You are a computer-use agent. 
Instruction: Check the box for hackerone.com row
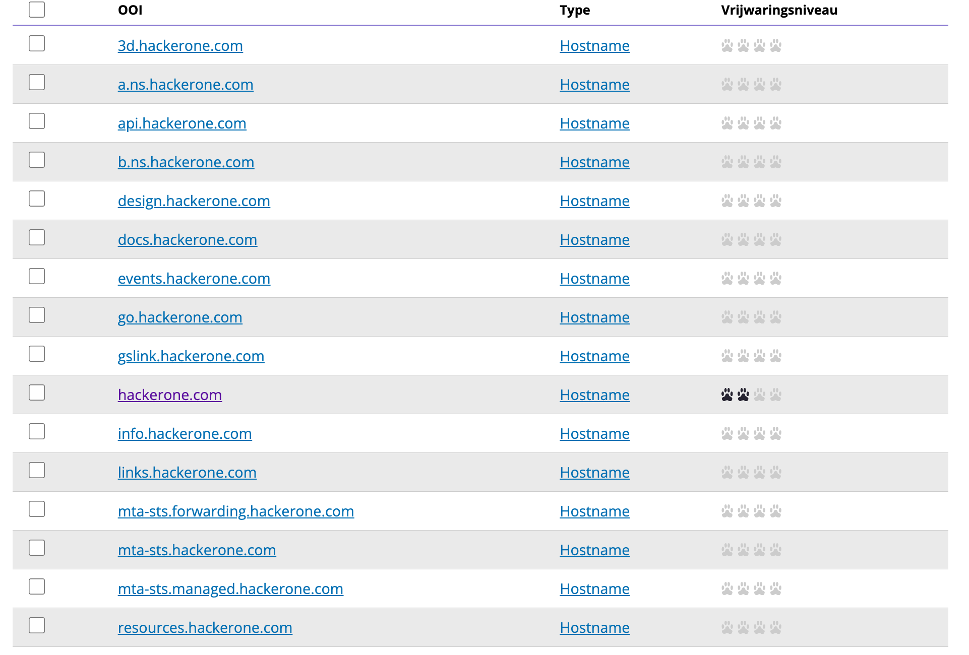pyautogui.click(x=37, y=392)
